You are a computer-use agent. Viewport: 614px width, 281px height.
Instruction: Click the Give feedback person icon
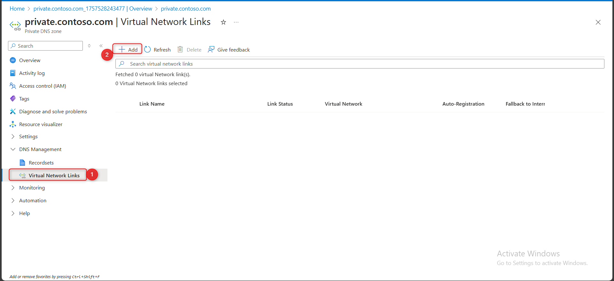coord(211,49)
